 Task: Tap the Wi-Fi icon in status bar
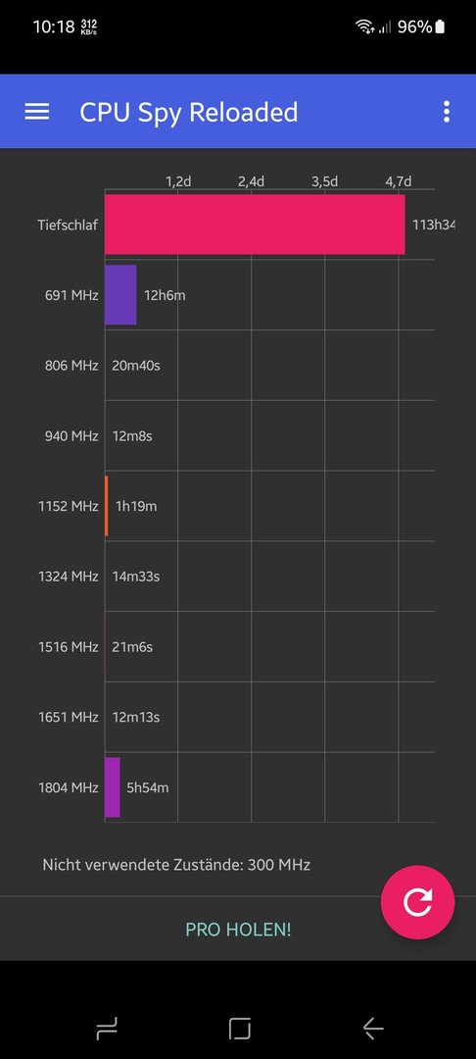(364, 27)
